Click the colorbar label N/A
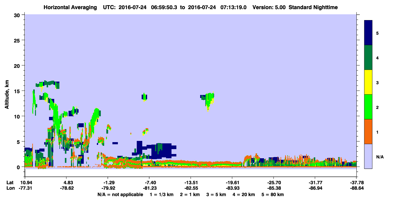Screen dimensions: 396x203 tap(380, 157)
